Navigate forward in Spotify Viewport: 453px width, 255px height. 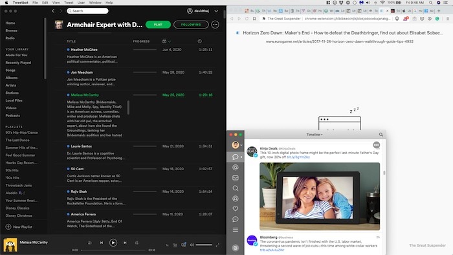tap(61, 11)
